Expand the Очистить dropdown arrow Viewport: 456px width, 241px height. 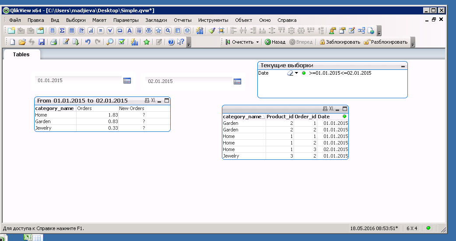coord(257,42)
